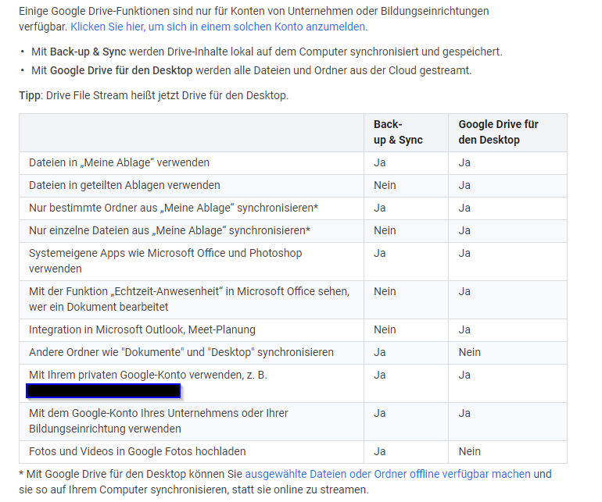Click Back-up & Sync 'Nein' for Echtzeit-Anwesenheit
The width and height of the screenshot is (602, 502).
[385, 291]
